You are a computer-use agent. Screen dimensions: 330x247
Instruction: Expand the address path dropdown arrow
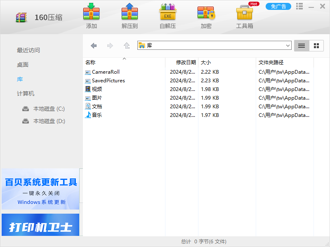click(x=288, y=46)
